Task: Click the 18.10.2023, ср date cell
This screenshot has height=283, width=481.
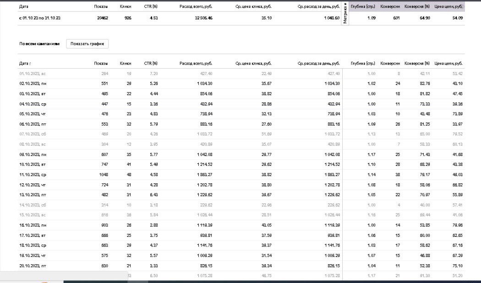Action: click(x=33, y=246)
